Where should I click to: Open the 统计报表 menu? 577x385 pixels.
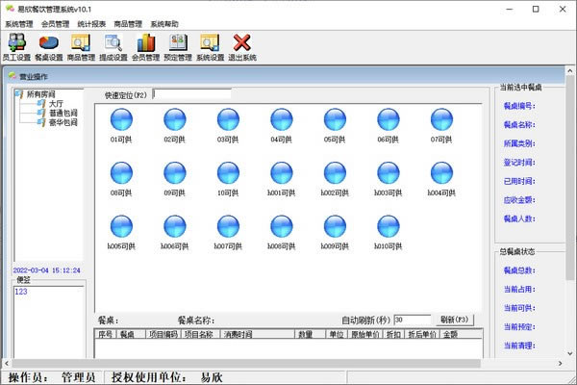pos(92,23)
